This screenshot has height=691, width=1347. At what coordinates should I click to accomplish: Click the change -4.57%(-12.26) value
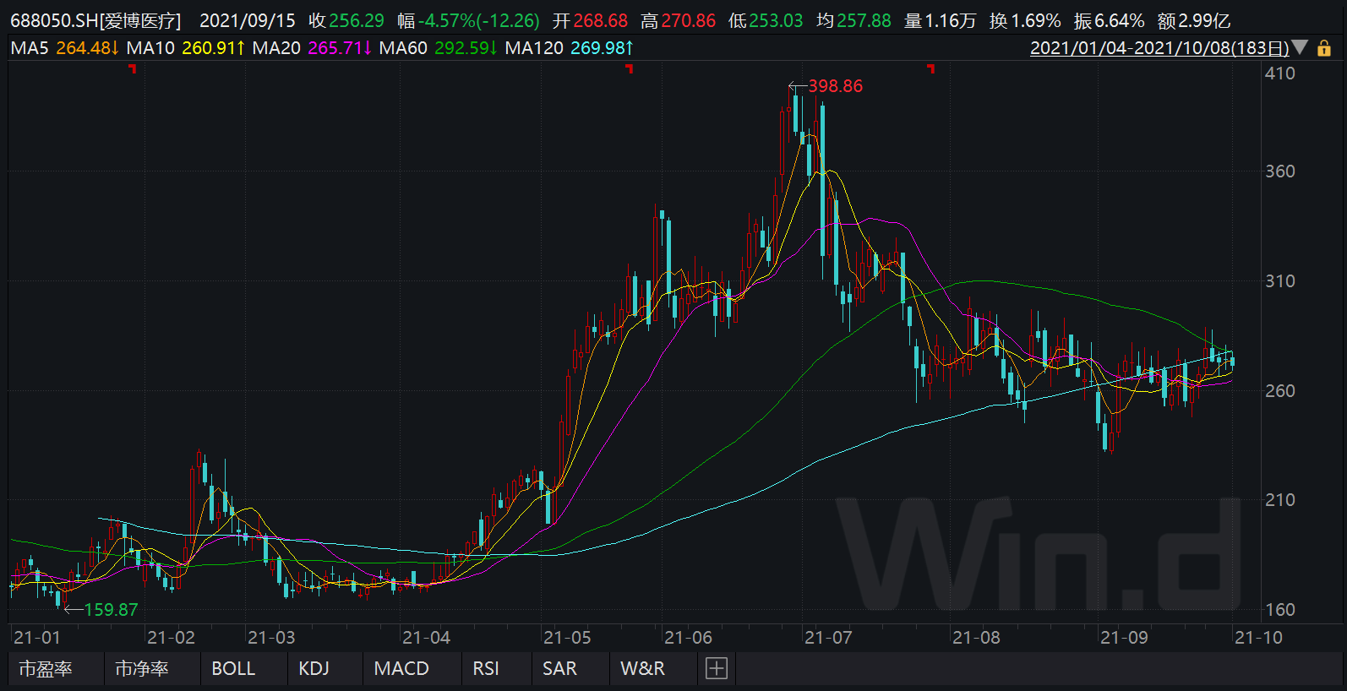coord(479,21)
